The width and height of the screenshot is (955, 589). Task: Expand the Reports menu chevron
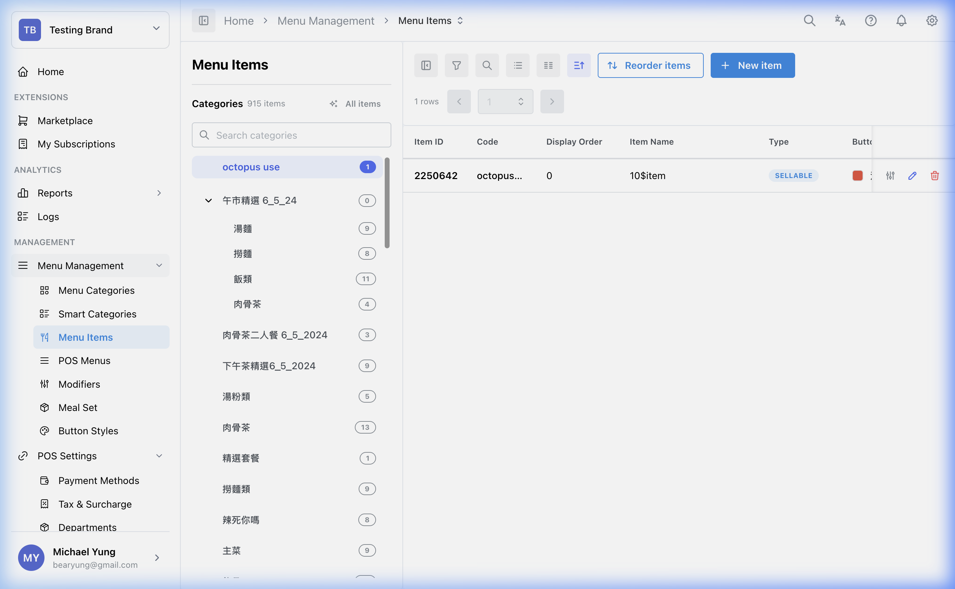pos(159,193)
